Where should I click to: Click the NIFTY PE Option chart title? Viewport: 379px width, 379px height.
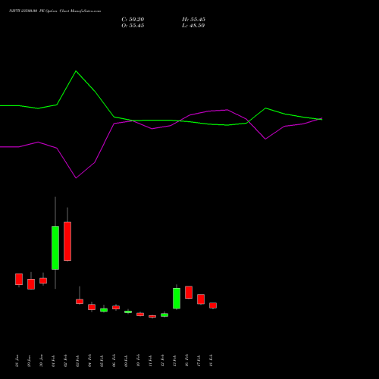55,11
